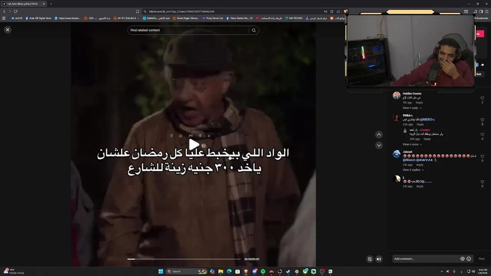Select the Cpt_Juba TikTok tab
Image resolution: width=491 pixels, height=276 pixels.
24,4
